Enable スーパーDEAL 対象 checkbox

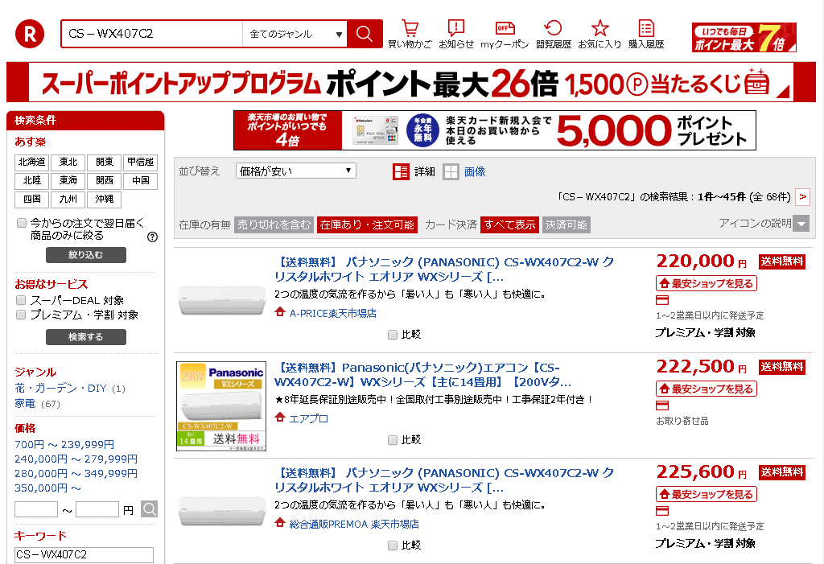tap(21, 300)
